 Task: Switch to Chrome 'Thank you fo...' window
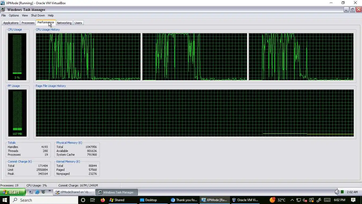(184, 200)
